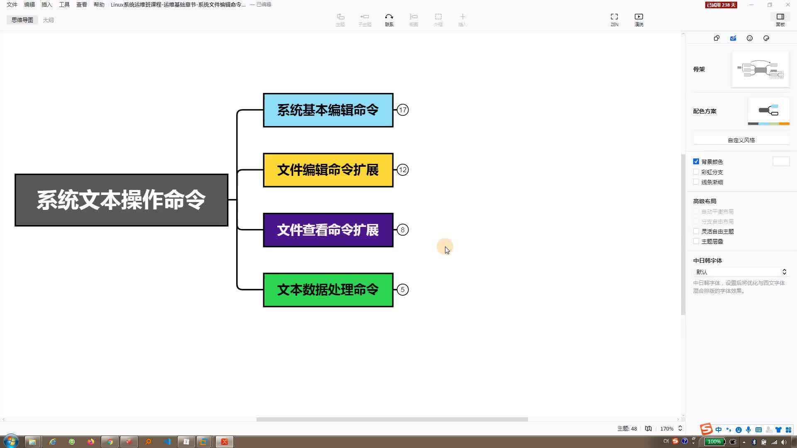Open the 插入 menu
The image size is (797, 448).
pyautogui.click(x=47, y=5)
